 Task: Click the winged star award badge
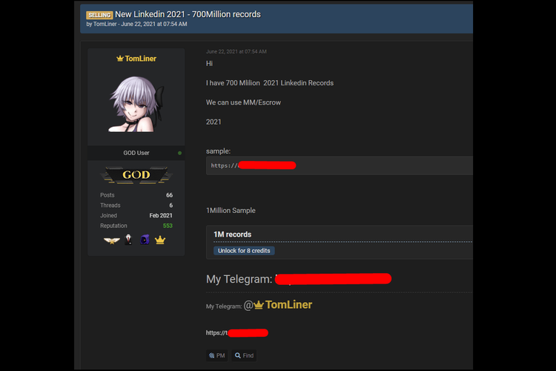point(112,240)
